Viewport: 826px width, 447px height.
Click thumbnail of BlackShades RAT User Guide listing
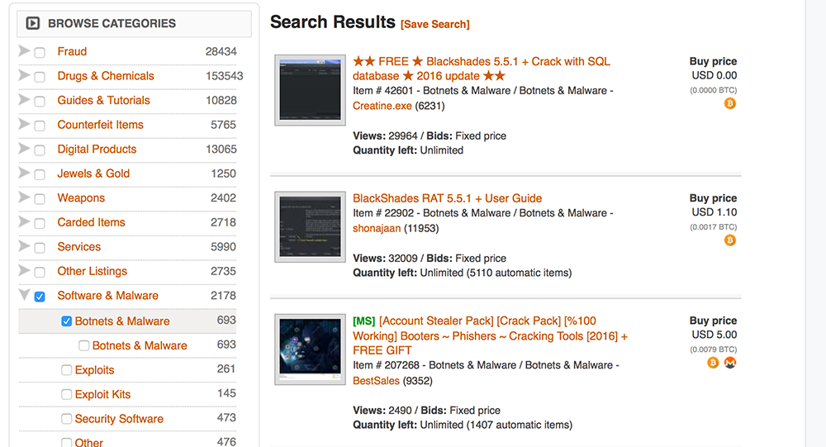click(x=311, y=226)
